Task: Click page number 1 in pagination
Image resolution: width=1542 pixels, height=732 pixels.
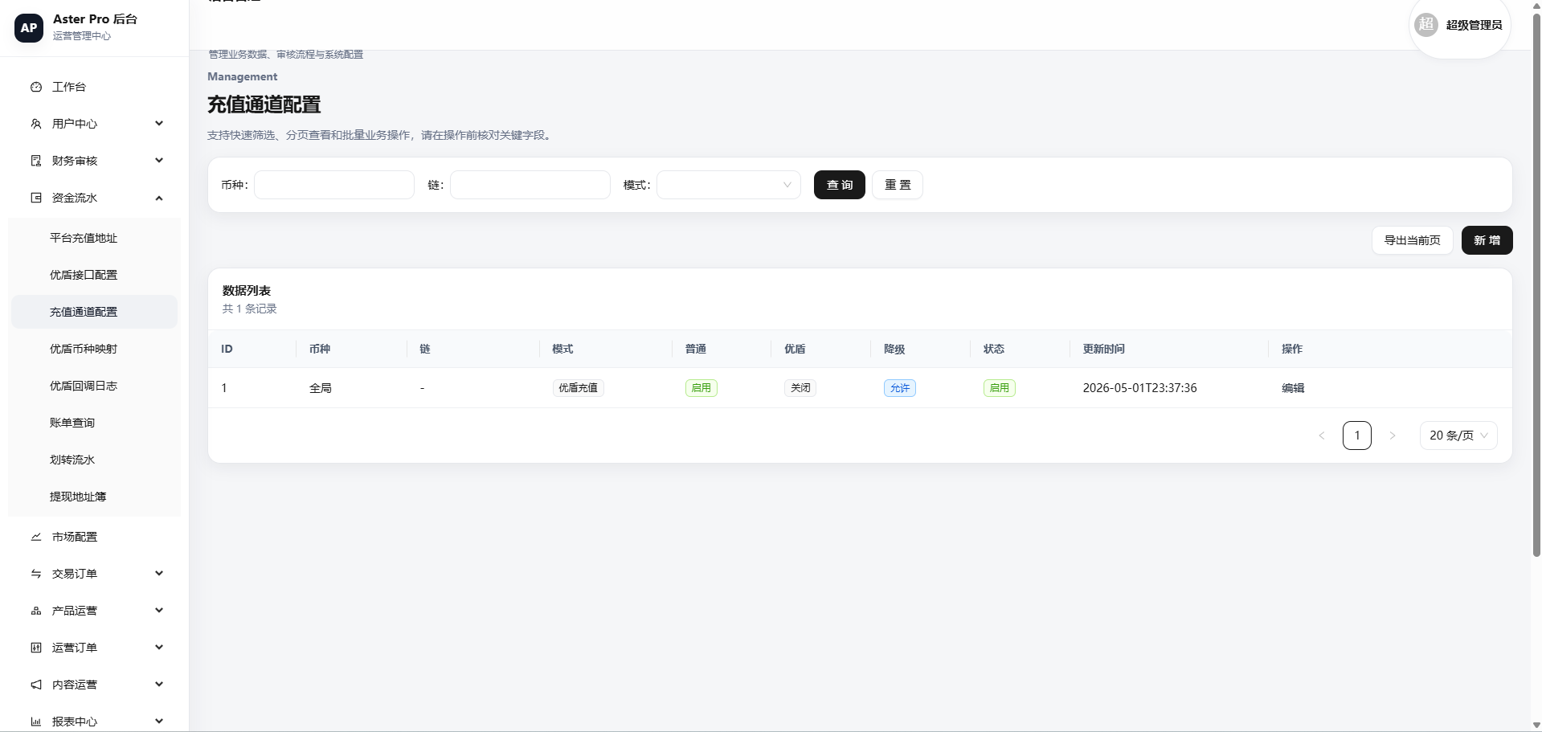Action: pyautogui.click(x=1357, y=436)
